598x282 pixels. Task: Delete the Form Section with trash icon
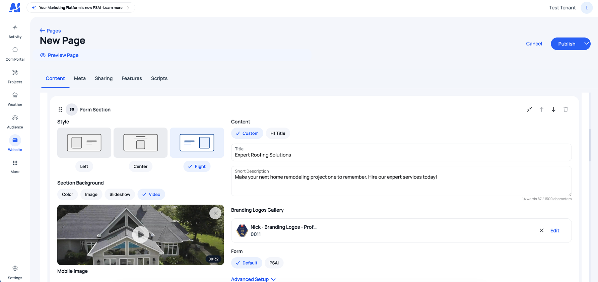click(566, 110)
